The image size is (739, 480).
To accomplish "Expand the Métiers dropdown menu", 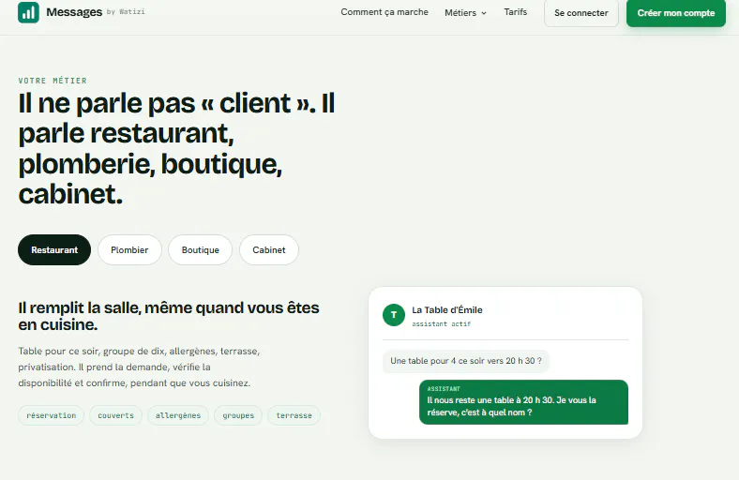I will pos(465,13).
